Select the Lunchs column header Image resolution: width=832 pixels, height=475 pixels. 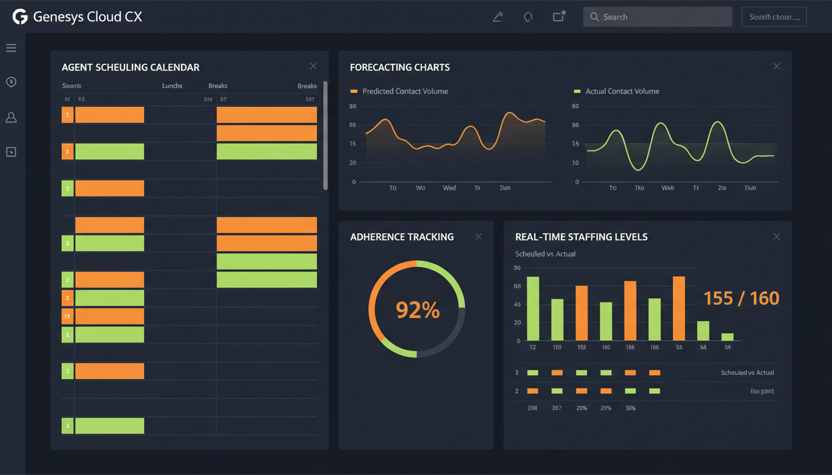pyautogui.click(x=172, y=86)
